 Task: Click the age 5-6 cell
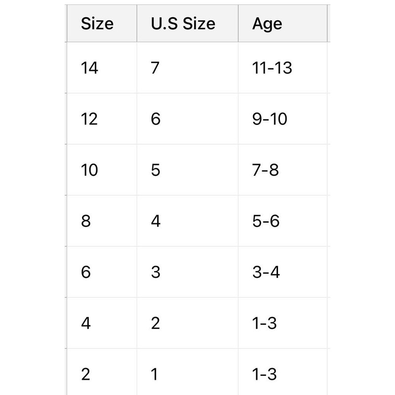pos(266,221)
